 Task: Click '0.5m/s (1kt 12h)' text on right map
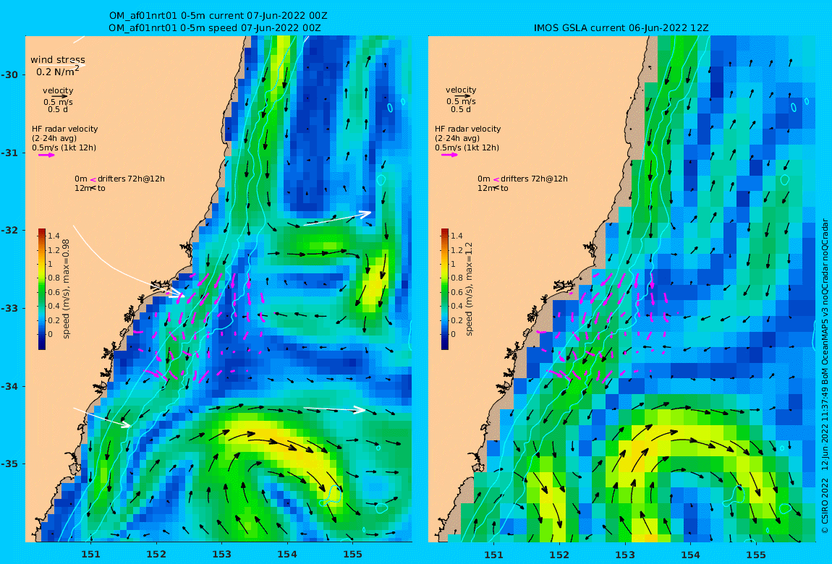click(467, 148)
